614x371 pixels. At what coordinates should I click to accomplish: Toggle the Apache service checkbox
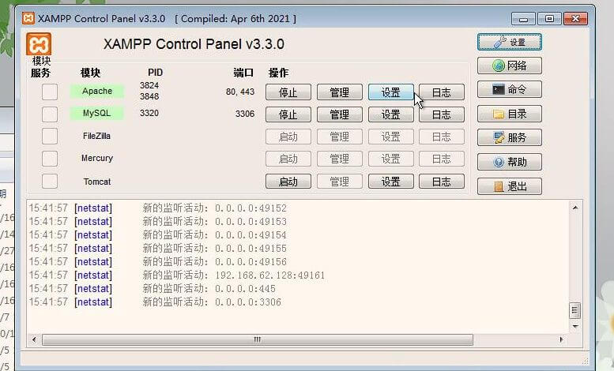[x=50, y=92]
